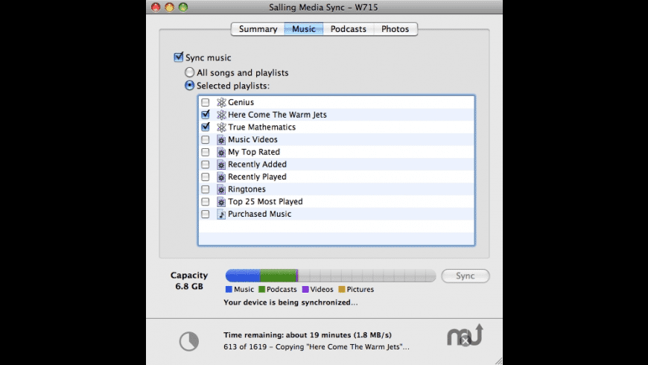This screenshot has width=648, height=365.
Task: Click the Genius playlist atom icon
Action: tap(221, 102)
